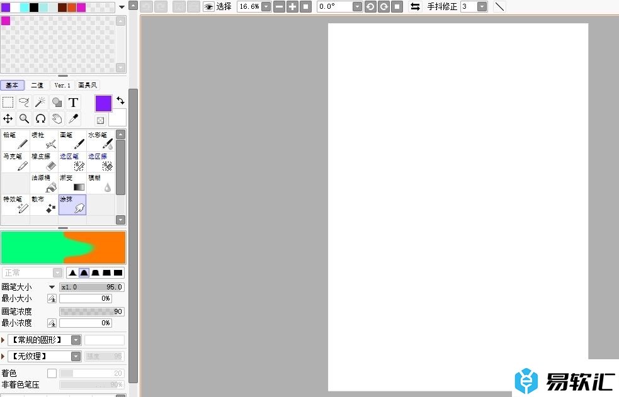The width and height of the screenshot is (619, 397).
Task: Rotate the view counterclockwise
Action: tap(370, 7)
